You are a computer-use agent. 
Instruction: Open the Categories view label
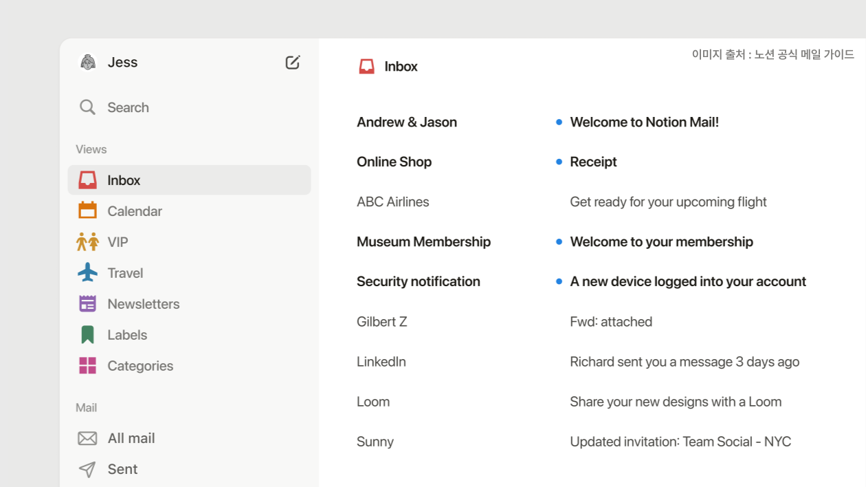140,366
